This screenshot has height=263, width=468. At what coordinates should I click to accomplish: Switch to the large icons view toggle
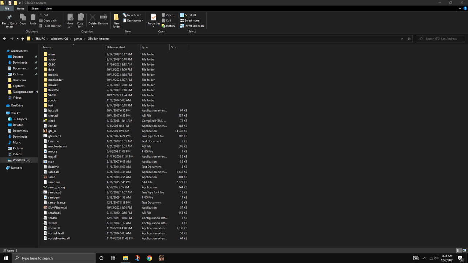coord(464,251)
